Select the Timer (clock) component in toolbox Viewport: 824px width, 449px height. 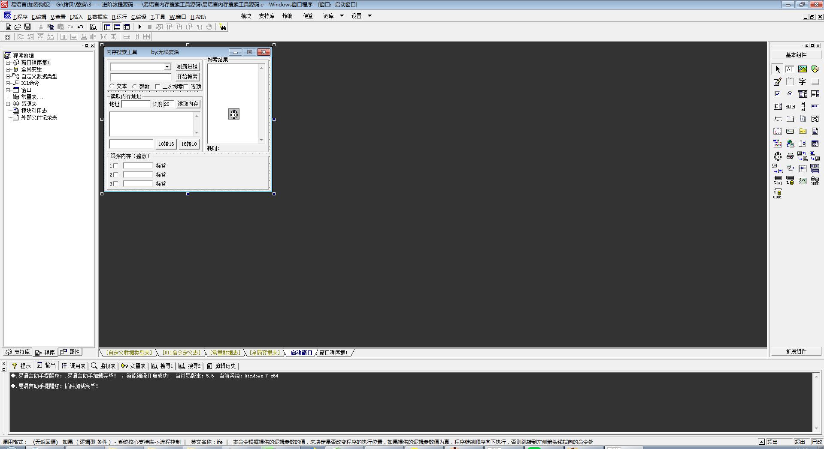click(x=778, y=156)
